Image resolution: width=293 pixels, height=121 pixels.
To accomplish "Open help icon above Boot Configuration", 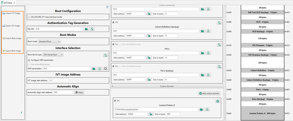I will pyautogui.click(x=107, y=7).
